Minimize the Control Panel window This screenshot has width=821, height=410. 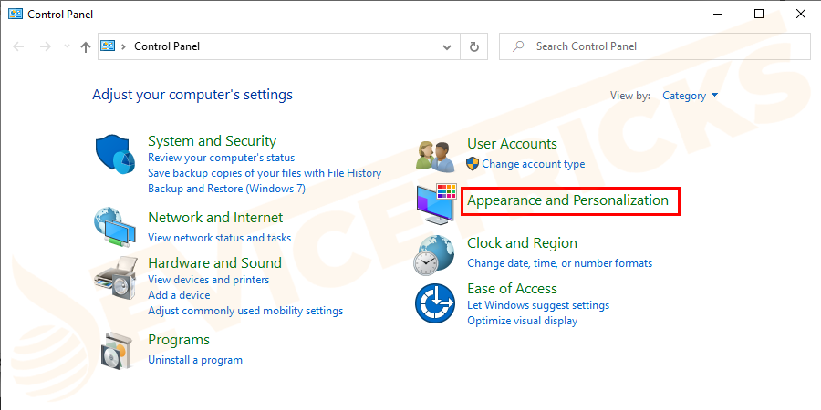pos(717,14)
